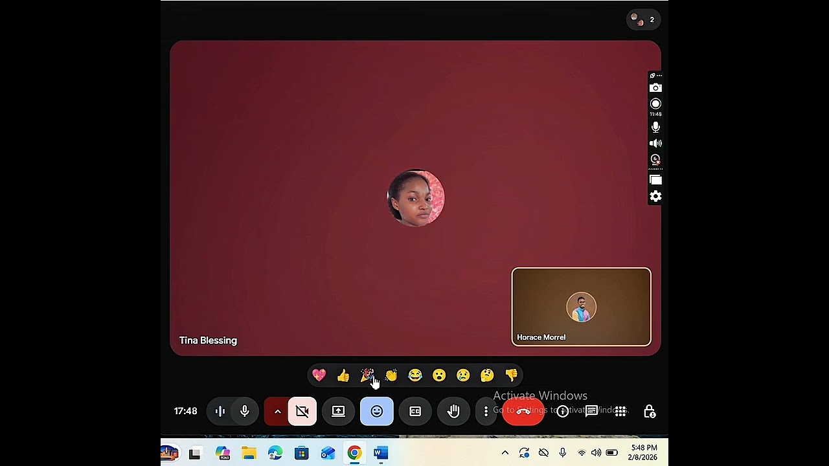The width and height of the screenshot is (829, 466).
Task: Click the microphone-in-use tray icon
Action: click(x=563, y=453)
